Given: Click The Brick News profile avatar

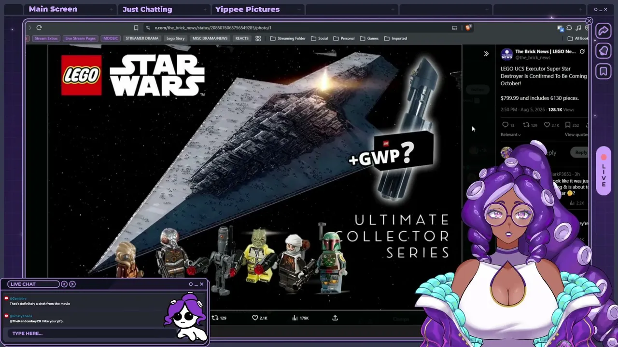Looking at the screenshot, I should (506, 54).
